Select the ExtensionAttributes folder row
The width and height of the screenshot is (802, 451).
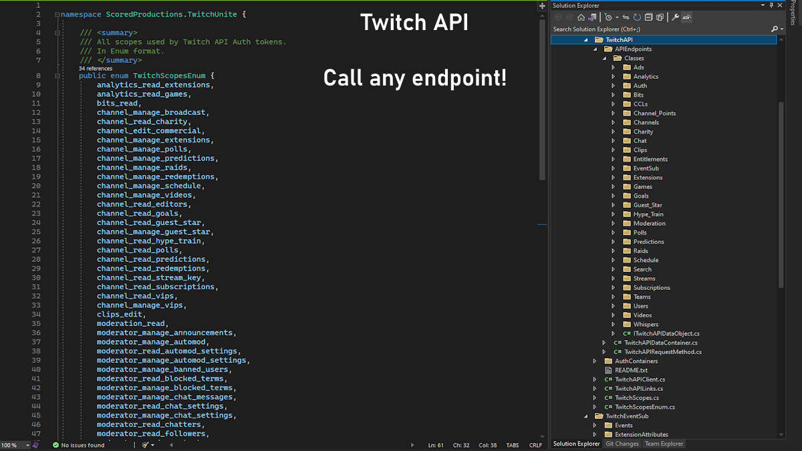642,434
